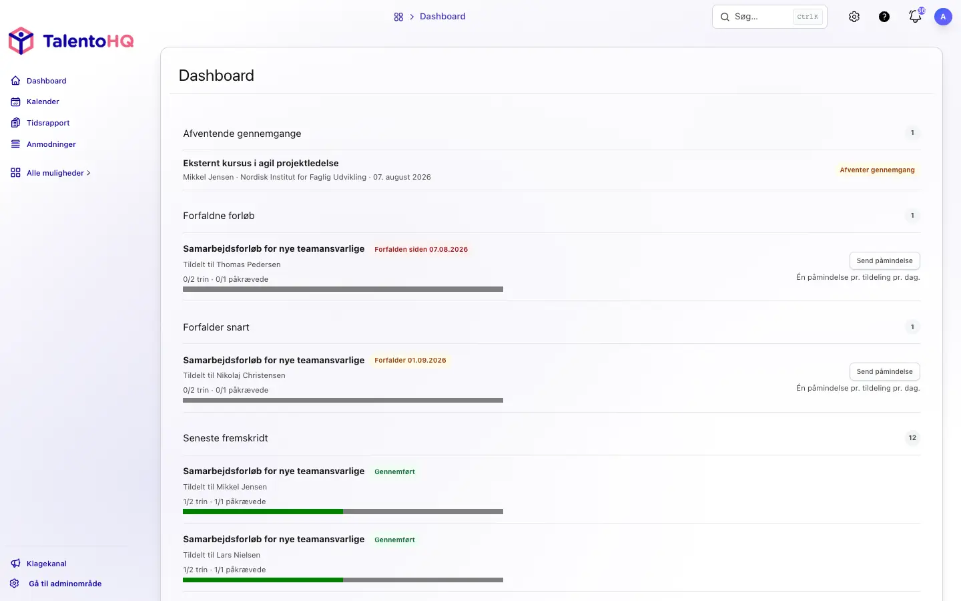The width and height of the screenshot is (961, 601).
Task: Expand Alle muligheder chevron
Action: point(89,173)
